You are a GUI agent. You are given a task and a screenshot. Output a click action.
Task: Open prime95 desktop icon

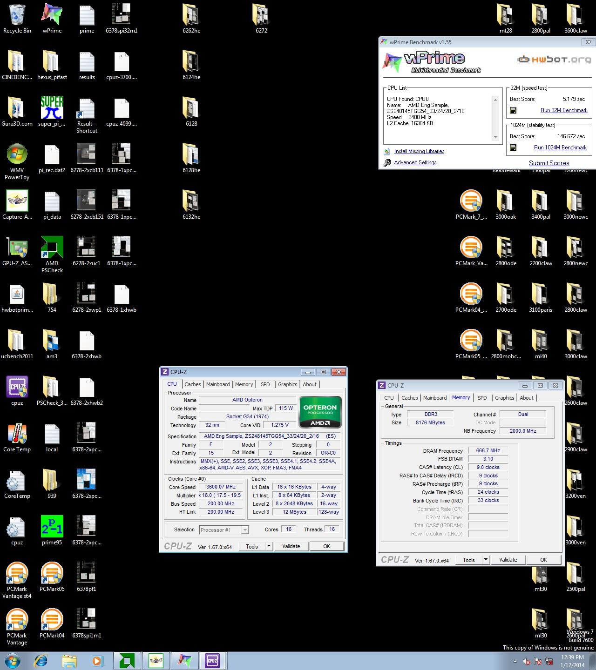pyautogui.click(x=52, y=530)
